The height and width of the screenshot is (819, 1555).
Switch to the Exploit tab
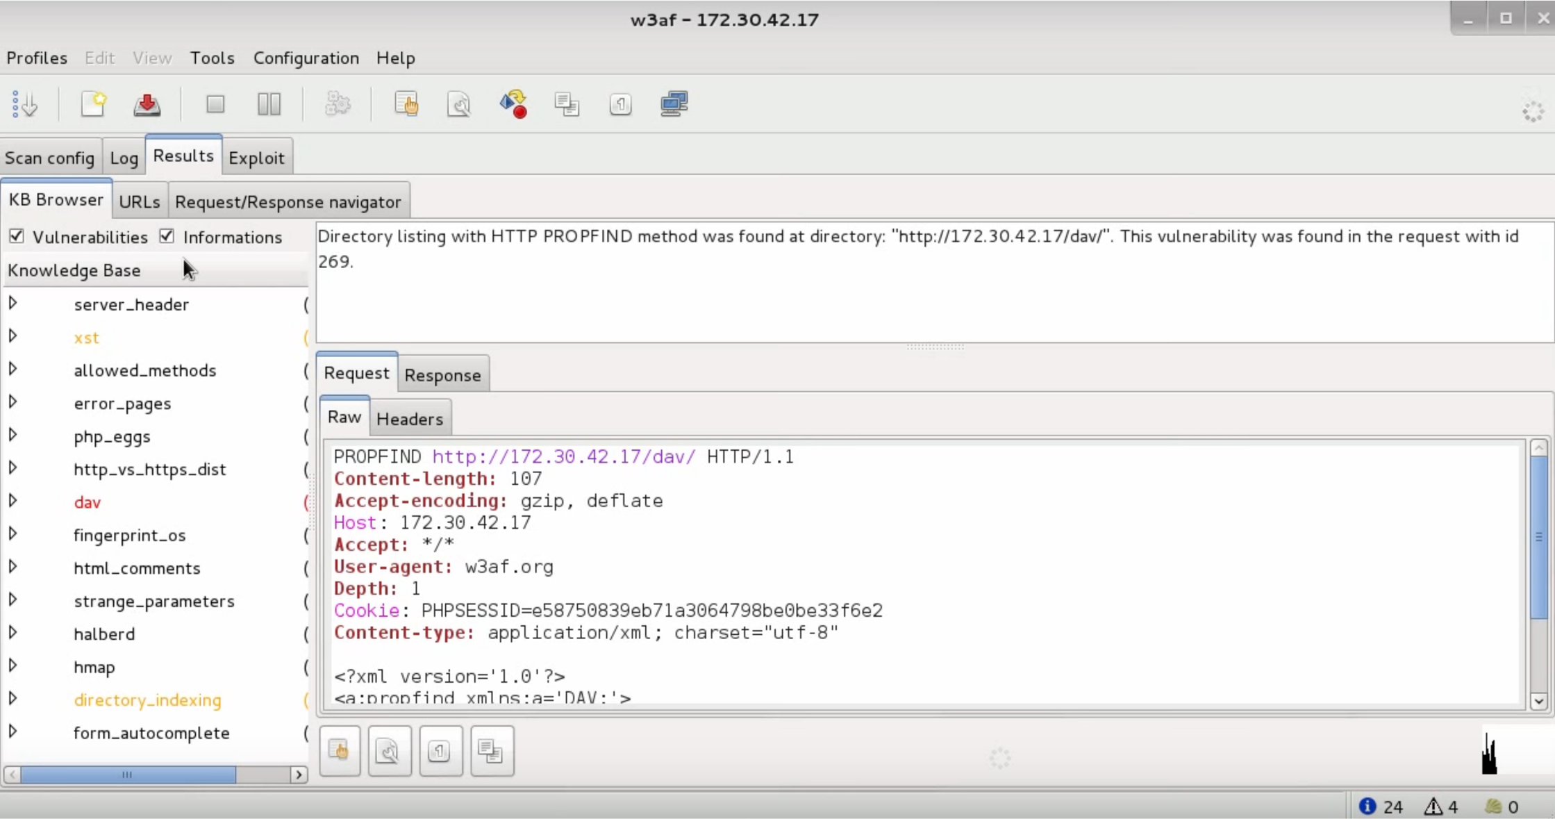point(256,158)
